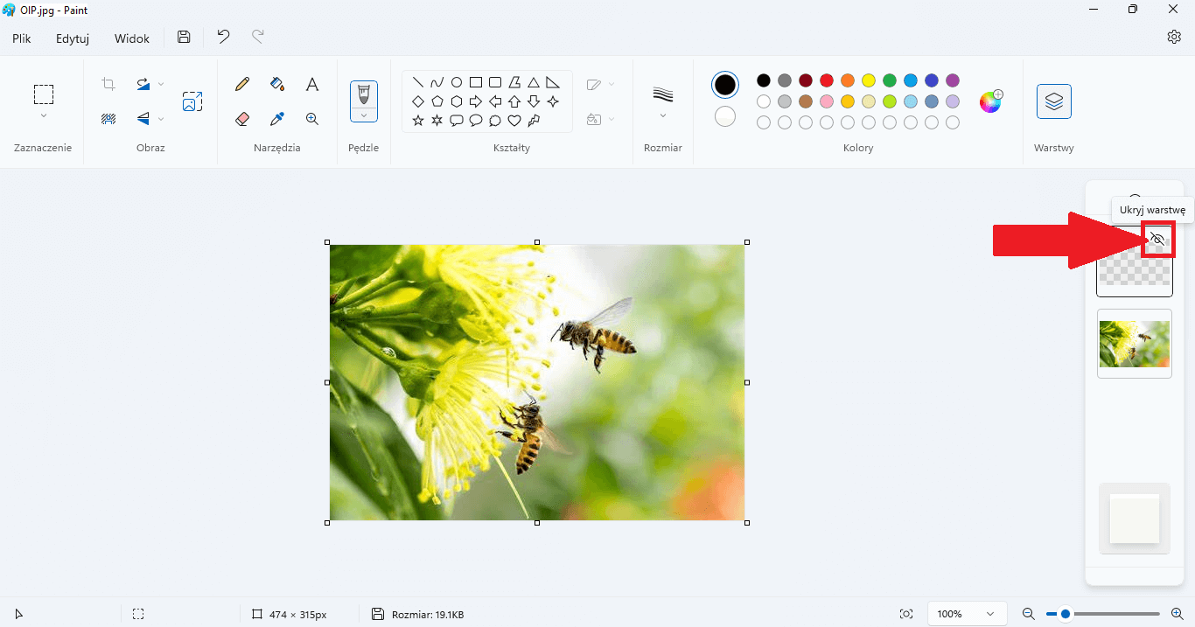Choose the right arrow shape
This screenshot has width=1195, height=627.
[476, 101]
